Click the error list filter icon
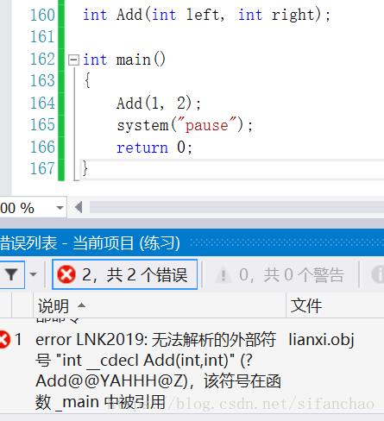 pos(11,274)
